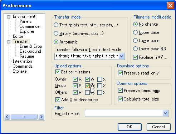Go to the Storage preferences page
The width and height of the screenshot is (176, 134).
pos(20,71)
